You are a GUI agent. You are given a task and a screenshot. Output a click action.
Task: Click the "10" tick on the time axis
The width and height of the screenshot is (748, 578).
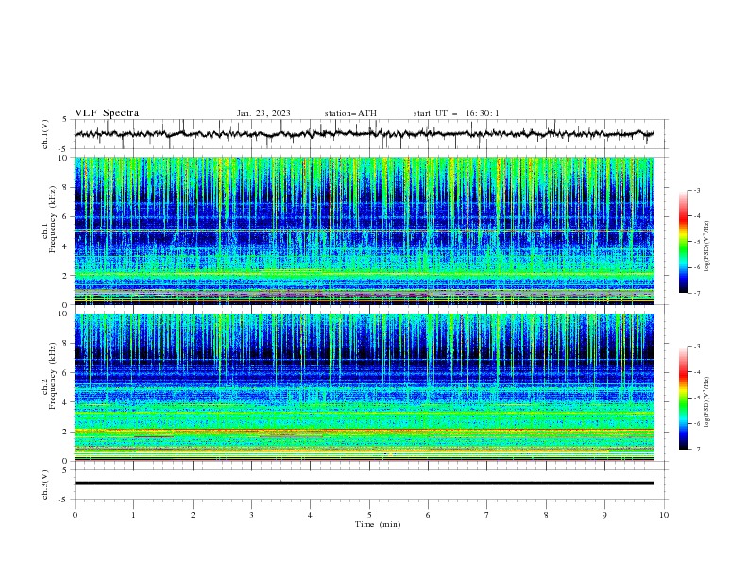(664, 515)
